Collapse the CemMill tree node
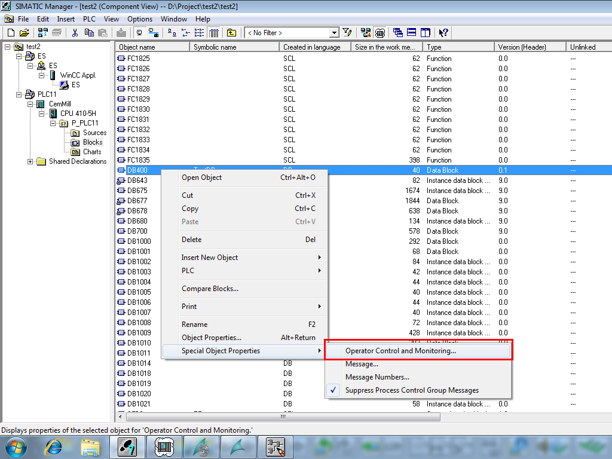 coord(30,104)
